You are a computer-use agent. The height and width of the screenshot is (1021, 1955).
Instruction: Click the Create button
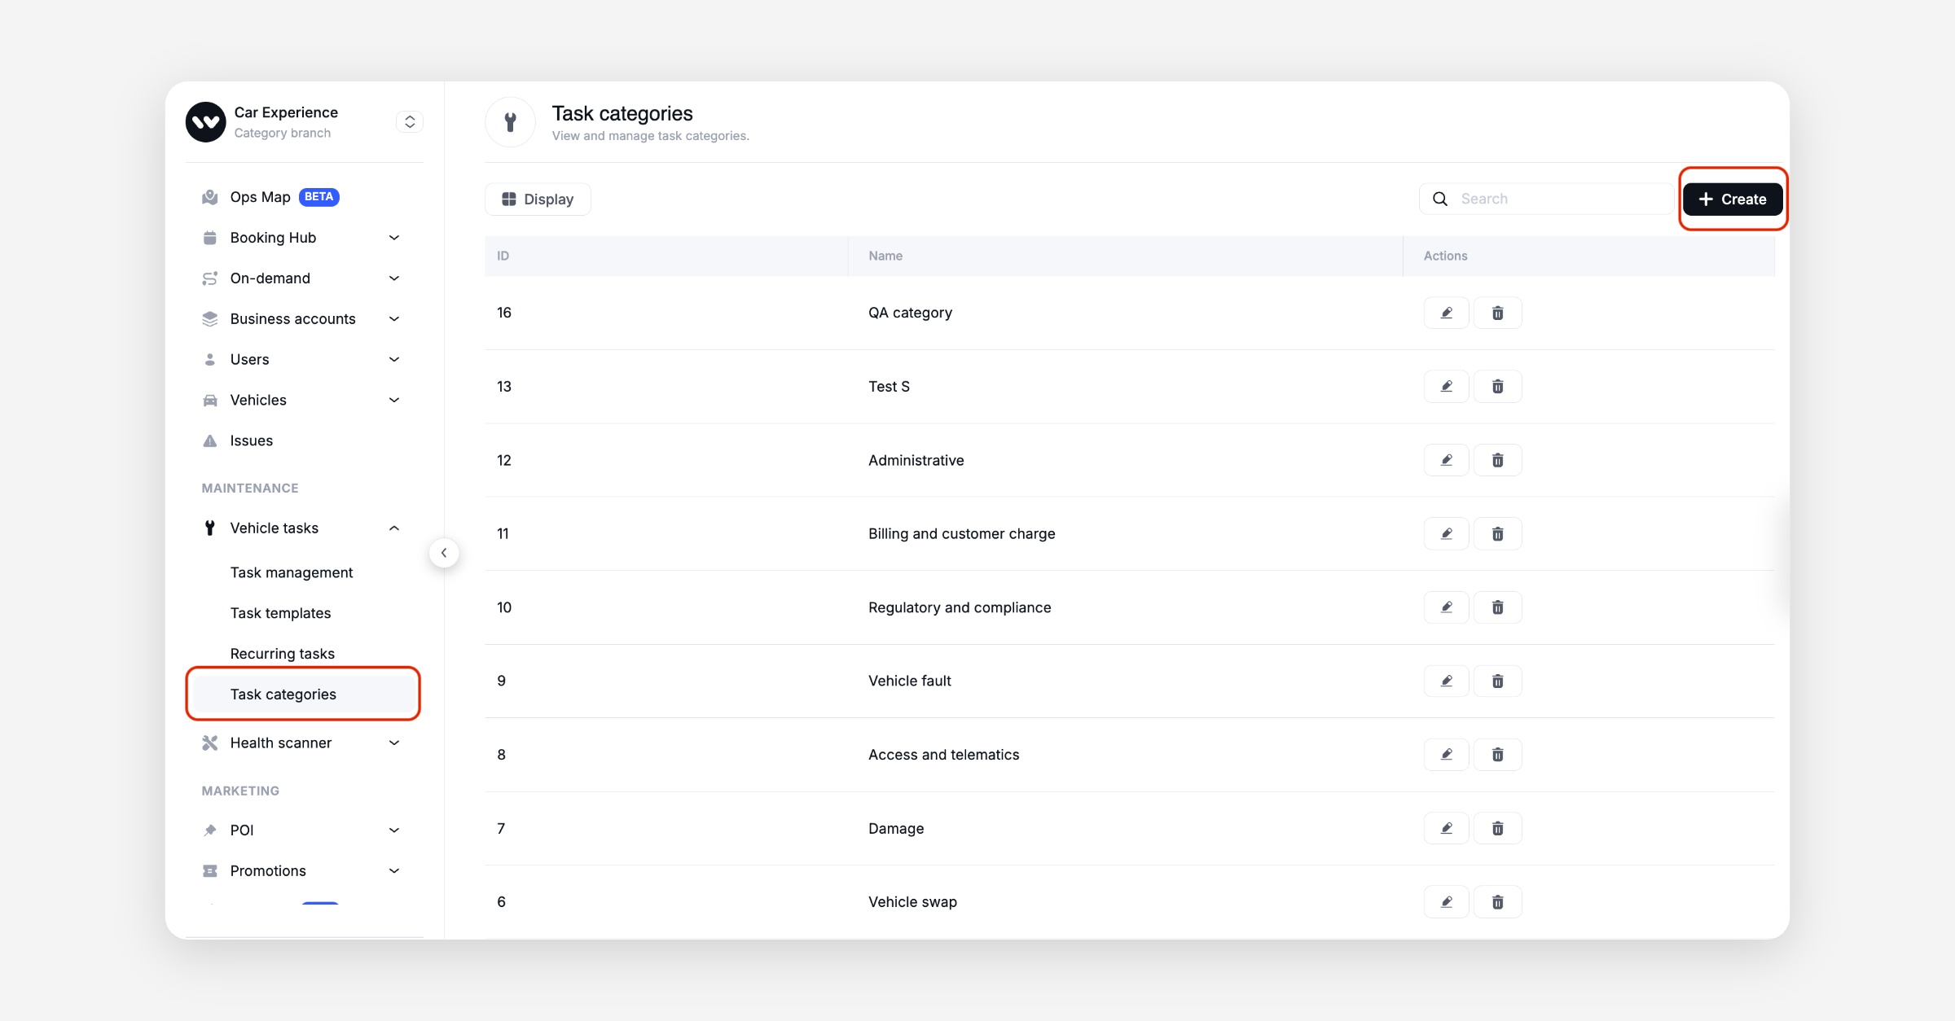point(1733,199)
